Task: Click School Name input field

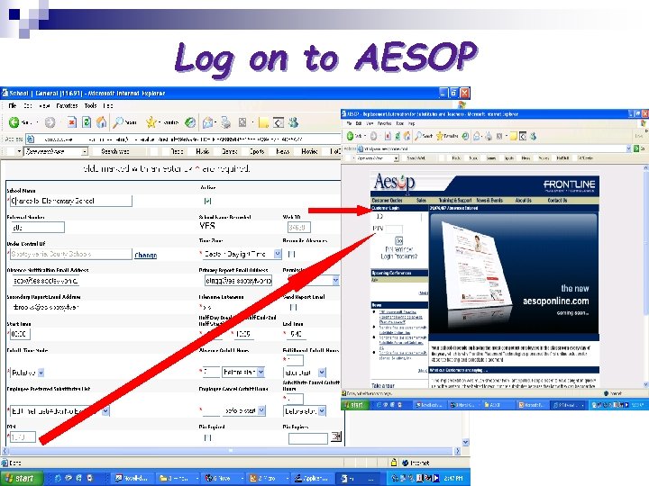Action: click(x=71, y=202)
